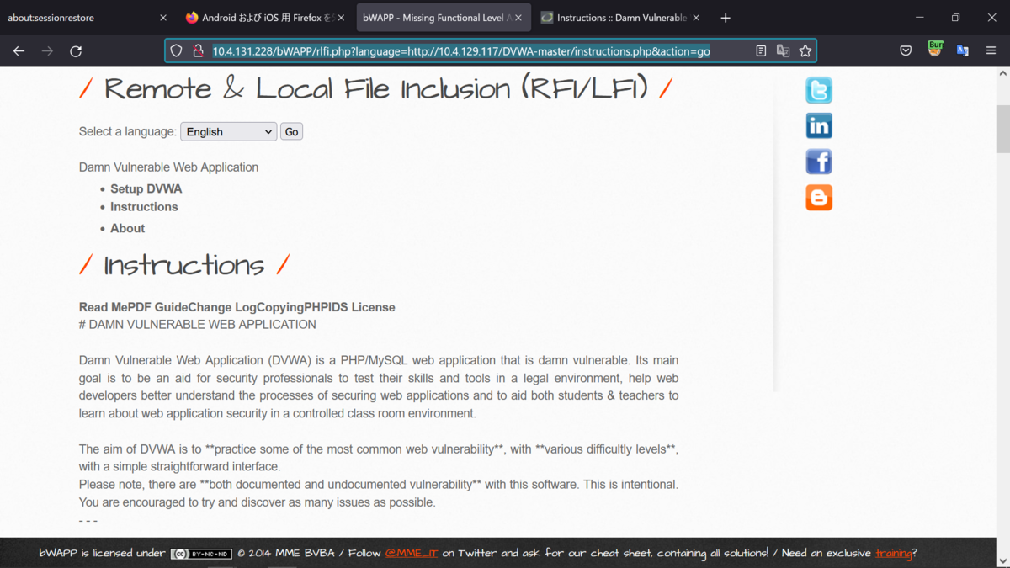Save page to Pocket
Screen dimensions: 1010x568
[906, 51]
